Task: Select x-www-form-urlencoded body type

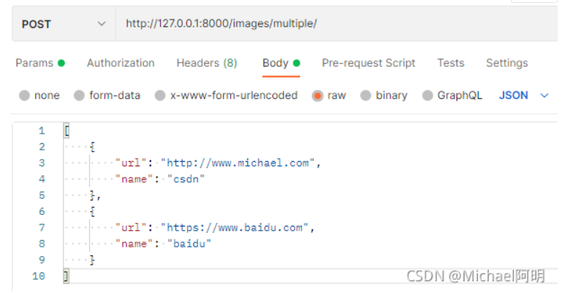Action: 160,96
